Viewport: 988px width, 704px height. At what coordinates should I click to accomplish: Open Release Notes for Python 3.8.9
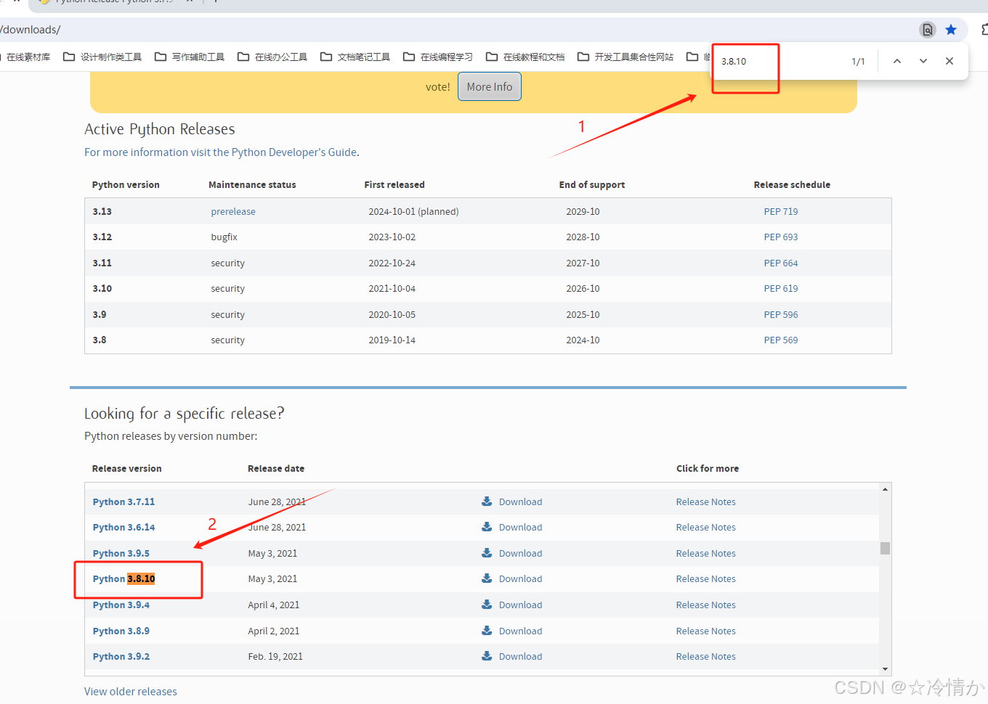point(705,631)
